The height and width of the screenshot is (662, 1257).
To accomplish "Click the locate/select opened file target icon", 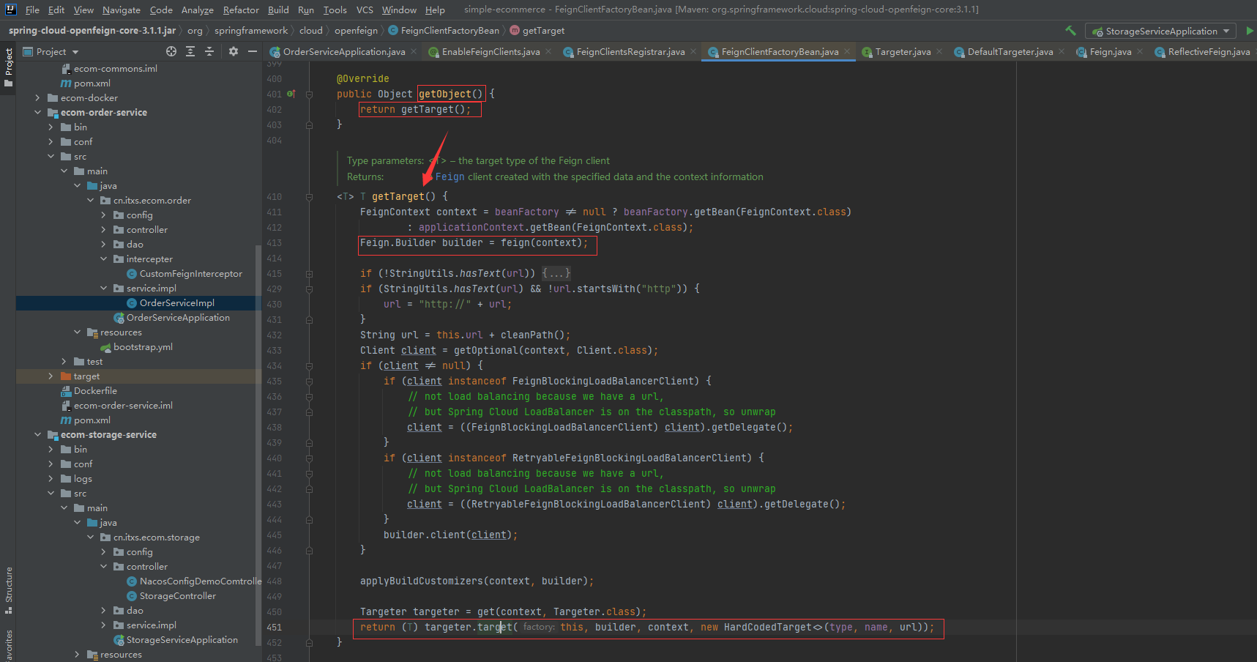I will pos(171,51).
